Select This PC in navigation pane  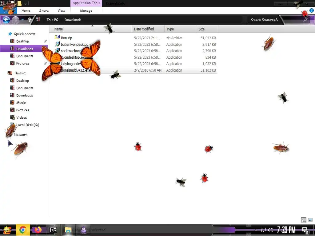click(20, 73)
